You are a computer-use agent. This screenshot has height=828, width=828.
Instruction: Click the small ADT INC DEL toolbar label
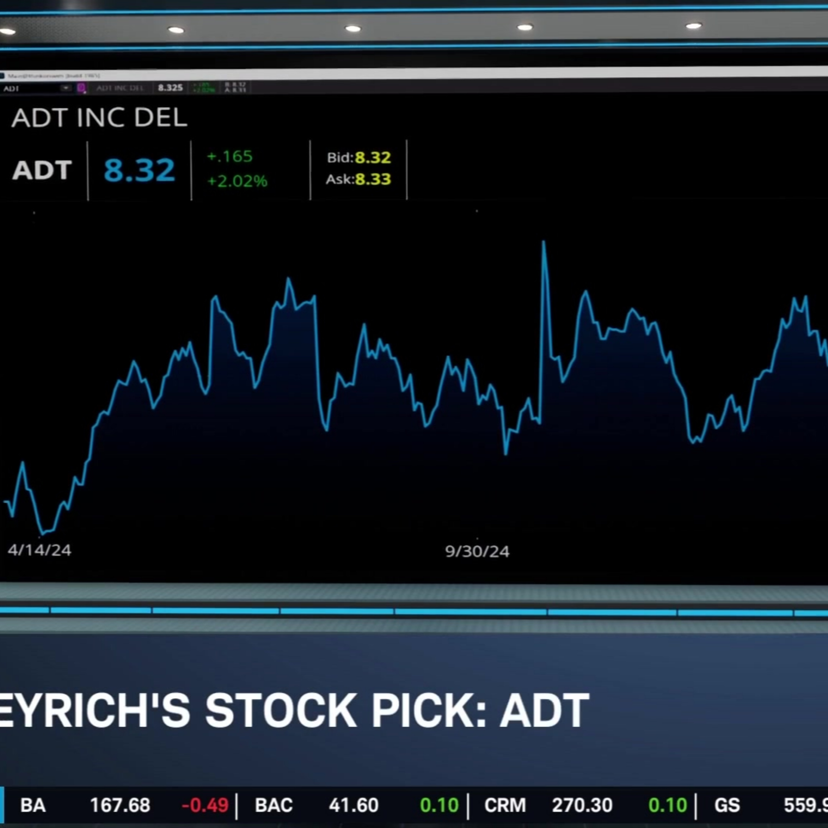pos(120,88)
